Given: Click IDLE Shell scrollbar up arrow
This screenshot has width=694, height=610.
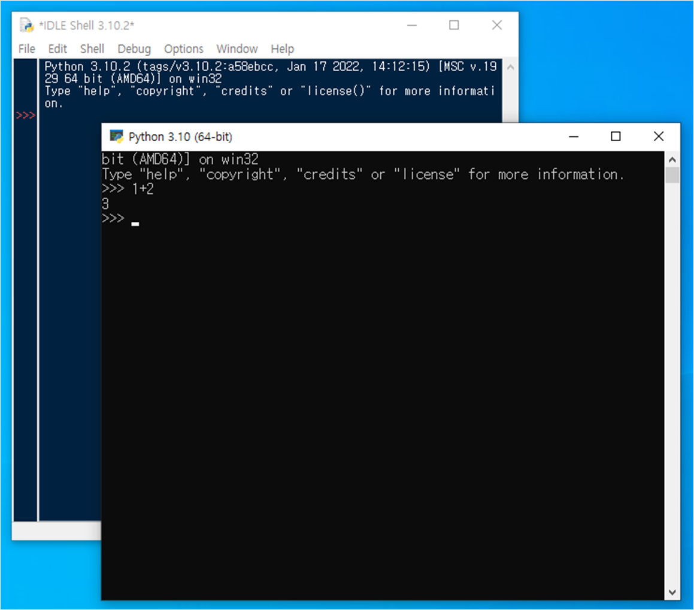Looking at the screenshot, I should (510, 67).
